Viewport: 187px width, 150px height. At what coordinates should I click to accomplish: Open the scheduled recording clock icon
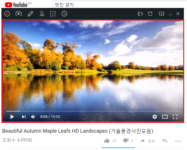(x=64, y=14)
